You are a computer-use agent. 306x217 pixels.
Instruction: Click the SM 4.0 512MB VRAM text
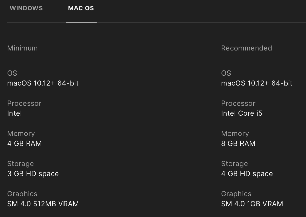click(43, 204)
